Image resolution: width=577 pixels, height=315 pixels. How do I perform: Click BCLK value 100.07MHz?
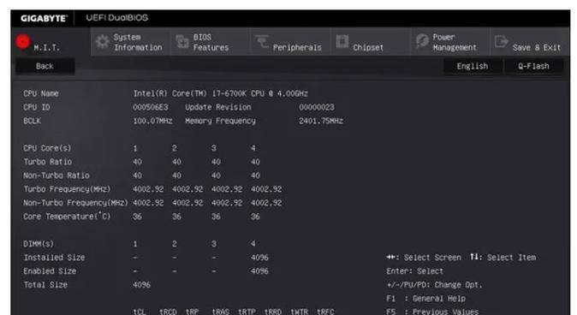pyautogui.click(x=152, y=121)
